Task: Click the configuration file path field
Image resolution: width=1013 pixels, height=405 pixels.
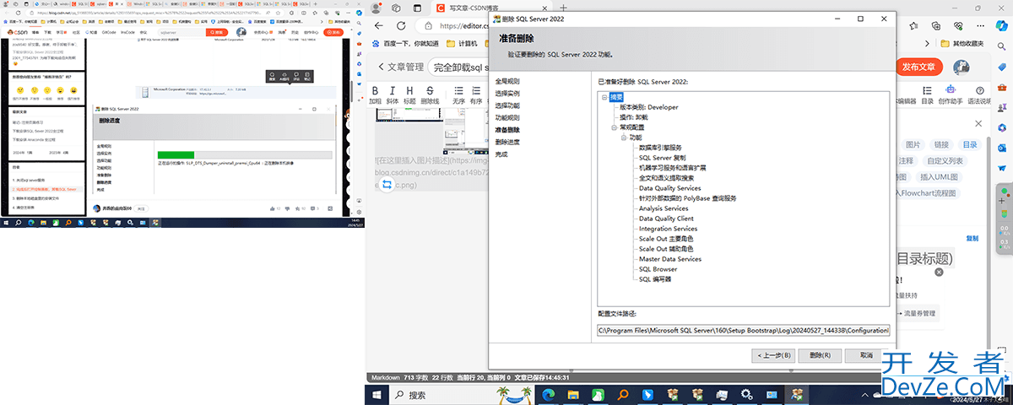Action: (743, 329)
